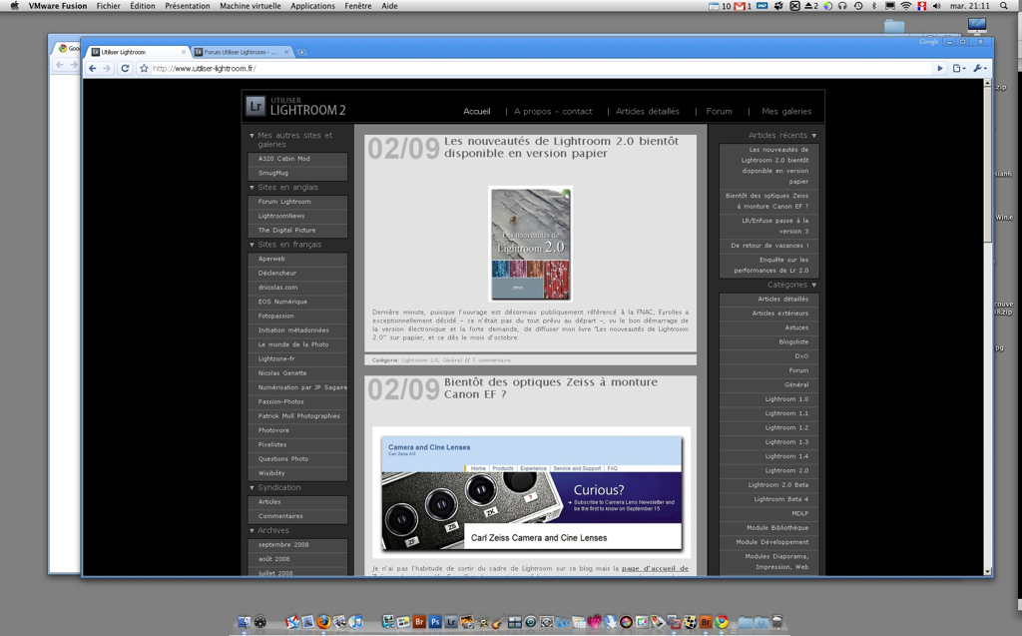
Task: Open Dashboard from the Dock
Action: pos(260,622)
